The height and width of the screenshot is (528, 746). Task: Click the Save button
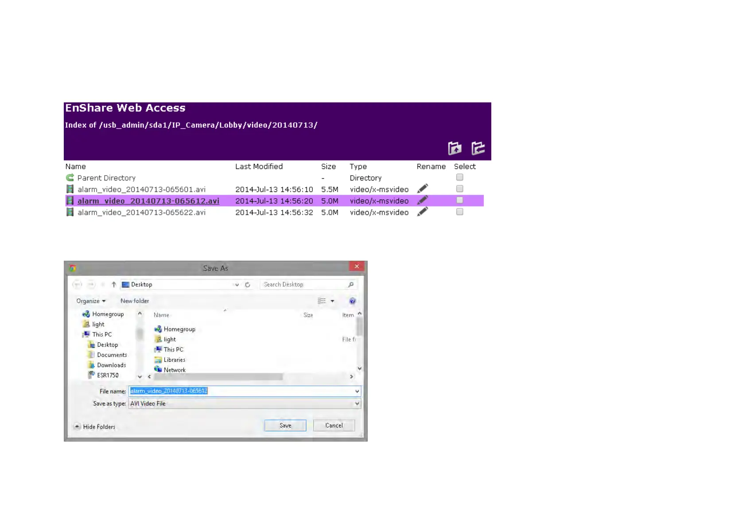(285, 426)
